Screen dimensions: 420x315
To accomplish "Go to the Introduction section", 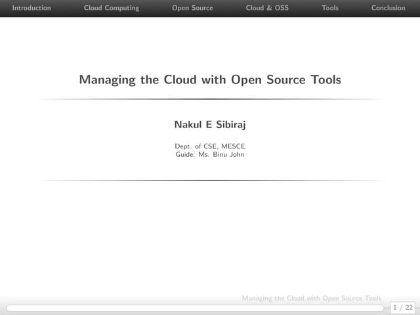I will [x=31, y=8].
